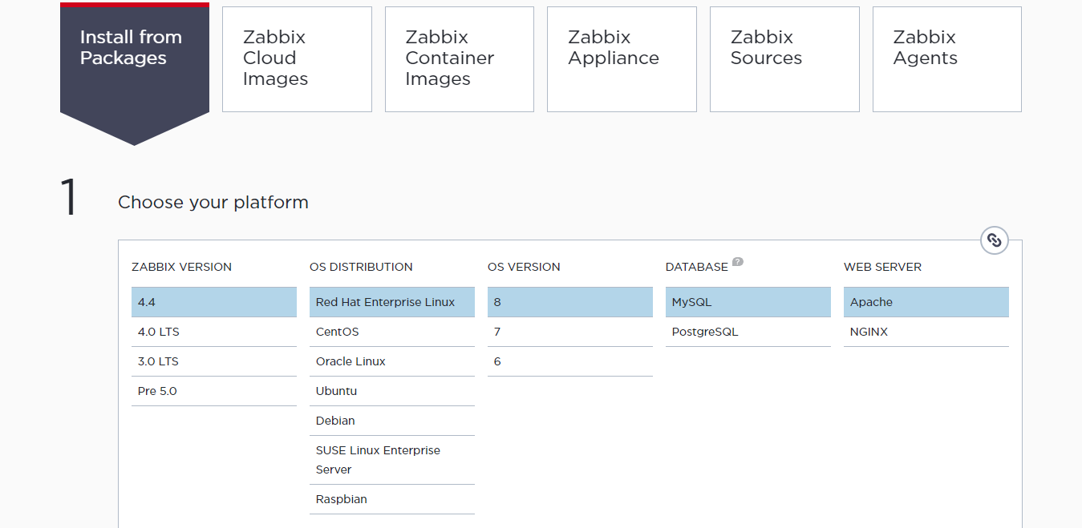Viewport: 1082px width, 528px height.
Task: Select NGINX as web server
Action: (x=926, y=332)
